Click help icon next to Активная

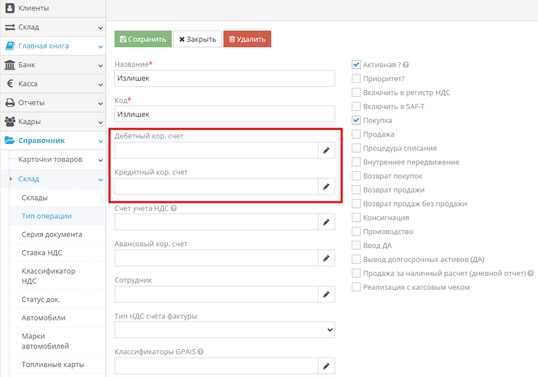point(406,65)
